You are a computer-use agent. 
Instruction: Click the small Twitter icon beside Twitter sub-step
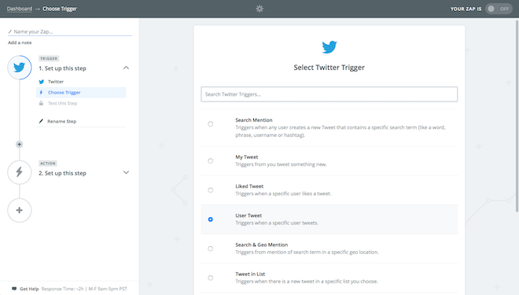[x=42, y=82]
